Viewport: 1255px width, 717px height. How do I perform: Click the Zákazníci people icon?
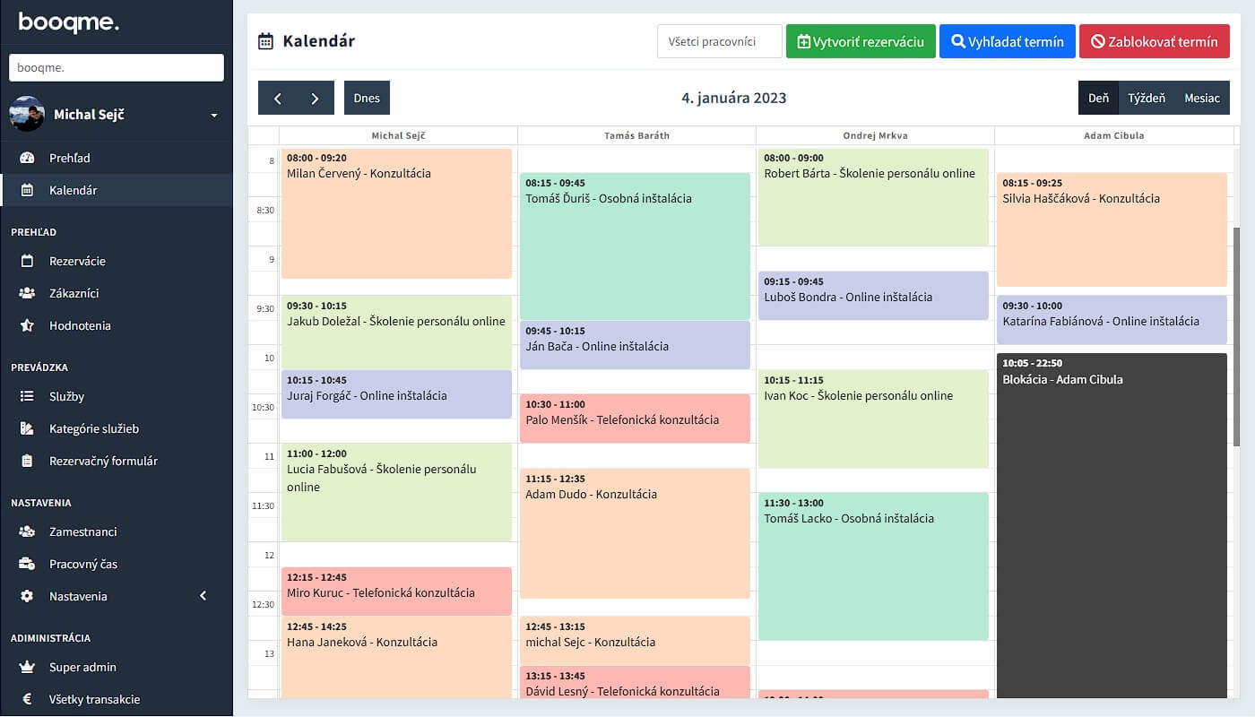(27, 293)
